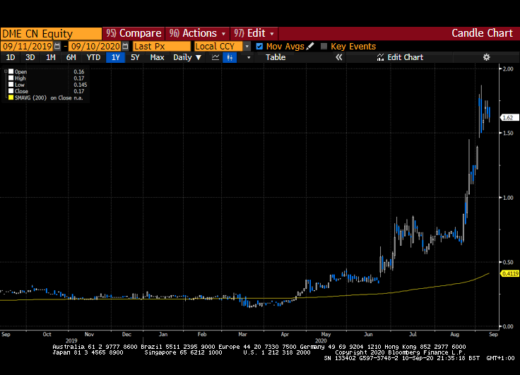Open the Local CCY currency dropdown arrow
The height and width of the screenshot is (375, 520).
247,46
